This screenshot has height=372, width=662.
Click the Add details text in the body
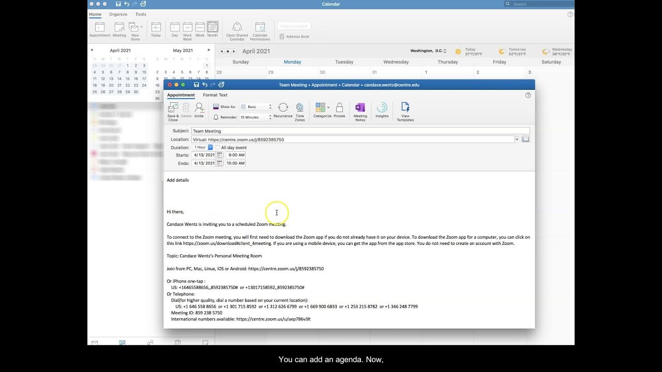click(x=178, y=180)
